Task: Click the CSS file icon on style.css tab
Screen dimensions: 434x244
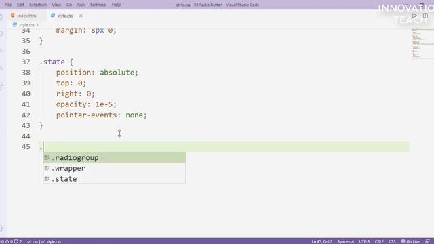Action: click(53, 16)
